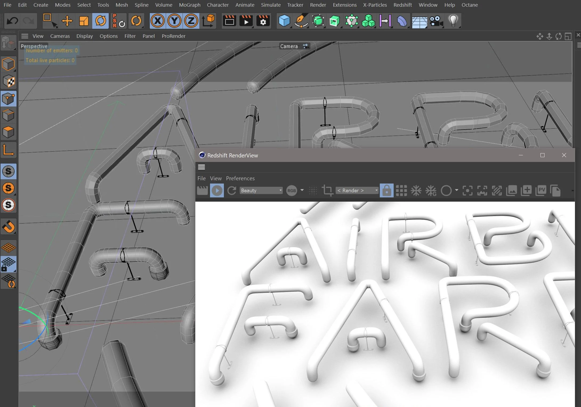Screen dimensions: 581x407
Task: Select the Spline Pen tool
Action: tap(301, 21)
